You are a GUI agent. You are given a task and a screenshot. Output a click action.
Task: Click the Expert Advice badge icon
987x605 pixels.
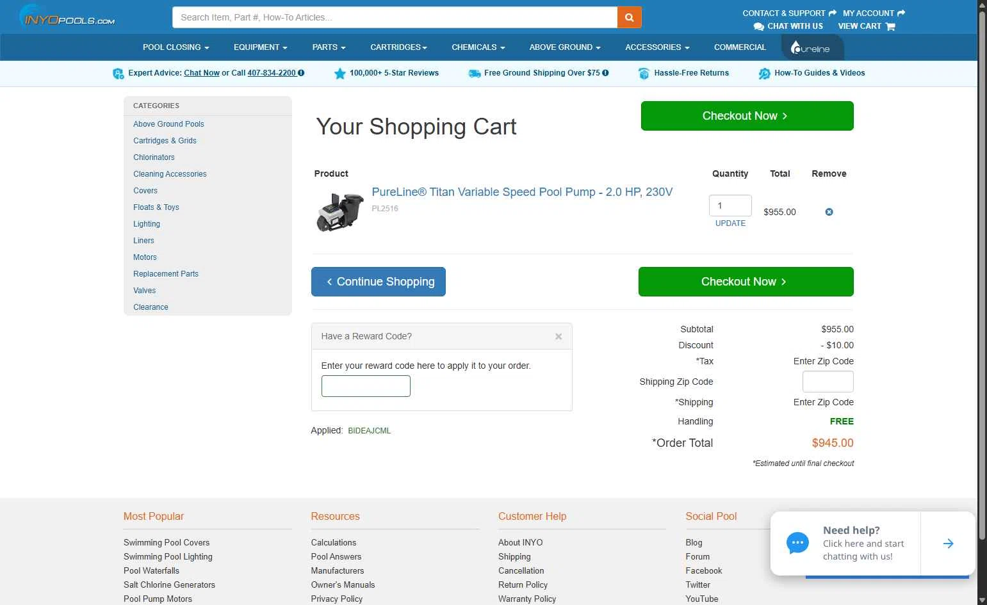(x=118, y=74)
